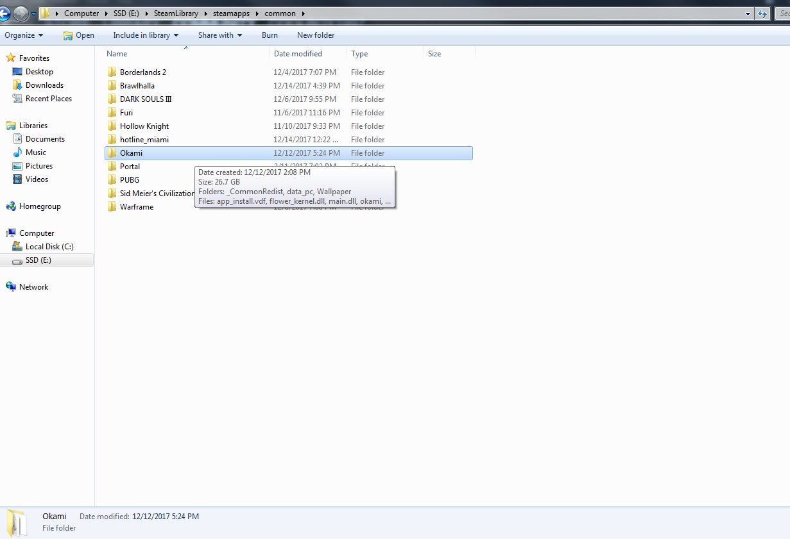Click the Libraries icon in sidebar
This screenshot has width=790, height=539.
[10, 125]
